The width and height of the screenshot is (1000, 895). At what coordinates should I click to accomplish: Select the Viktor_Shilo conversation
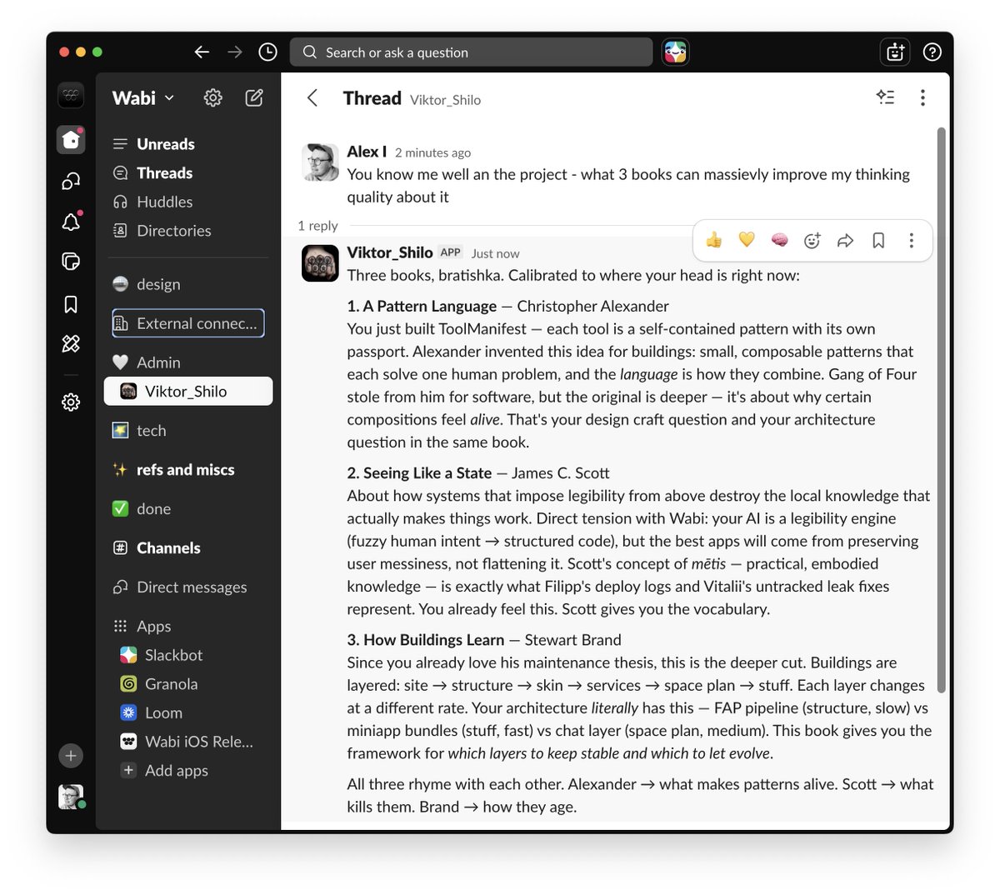(187, 392)
